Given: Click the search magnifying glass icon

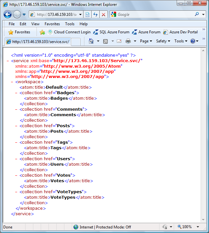Looking at the screenshot, I should tap(197, 15).
